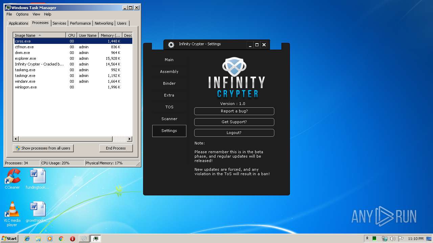The width and height of the screenshot is (433, 243).
Task: Open the Assembly section in Infinity Crypter
Action: point(169,72)
